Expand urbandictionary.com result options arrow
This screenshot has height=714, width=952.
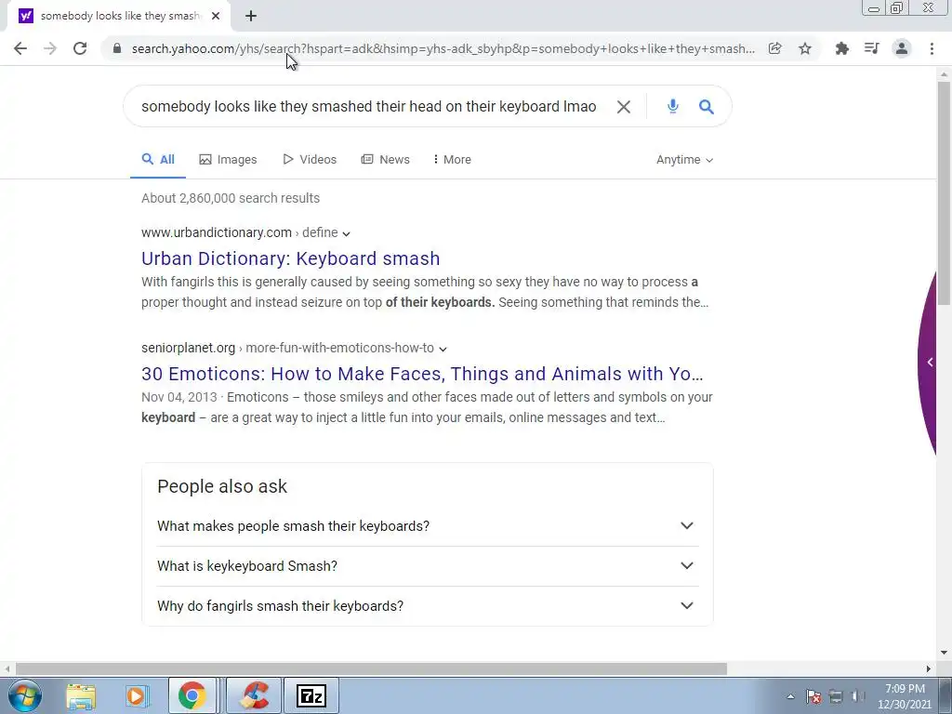tap(346, 233)
